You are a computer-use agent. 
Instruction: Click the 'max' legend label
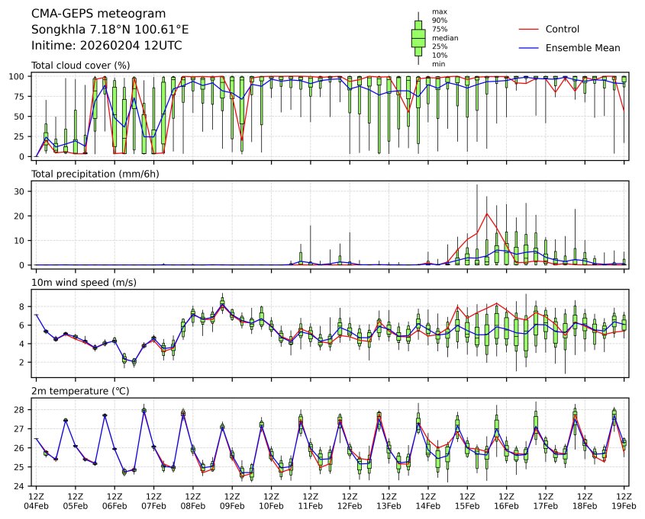click(x=440, y=12)
